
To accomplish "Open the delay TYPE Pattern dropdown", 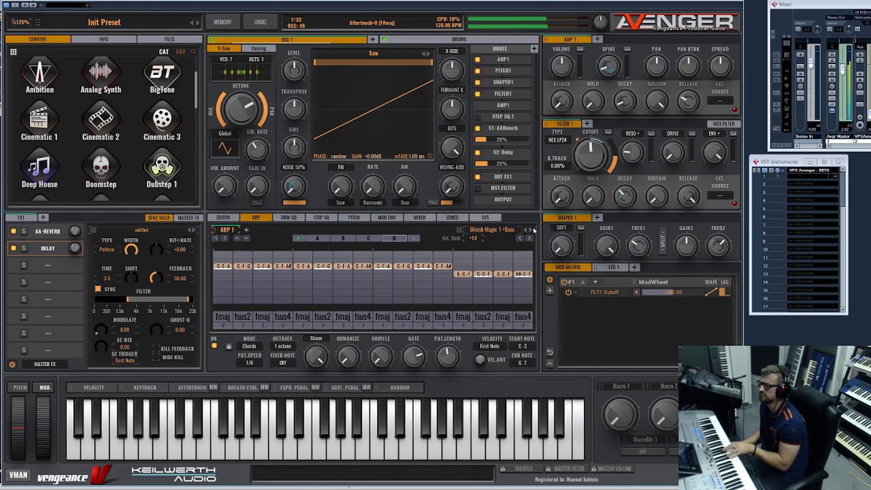I will (107, 250).
